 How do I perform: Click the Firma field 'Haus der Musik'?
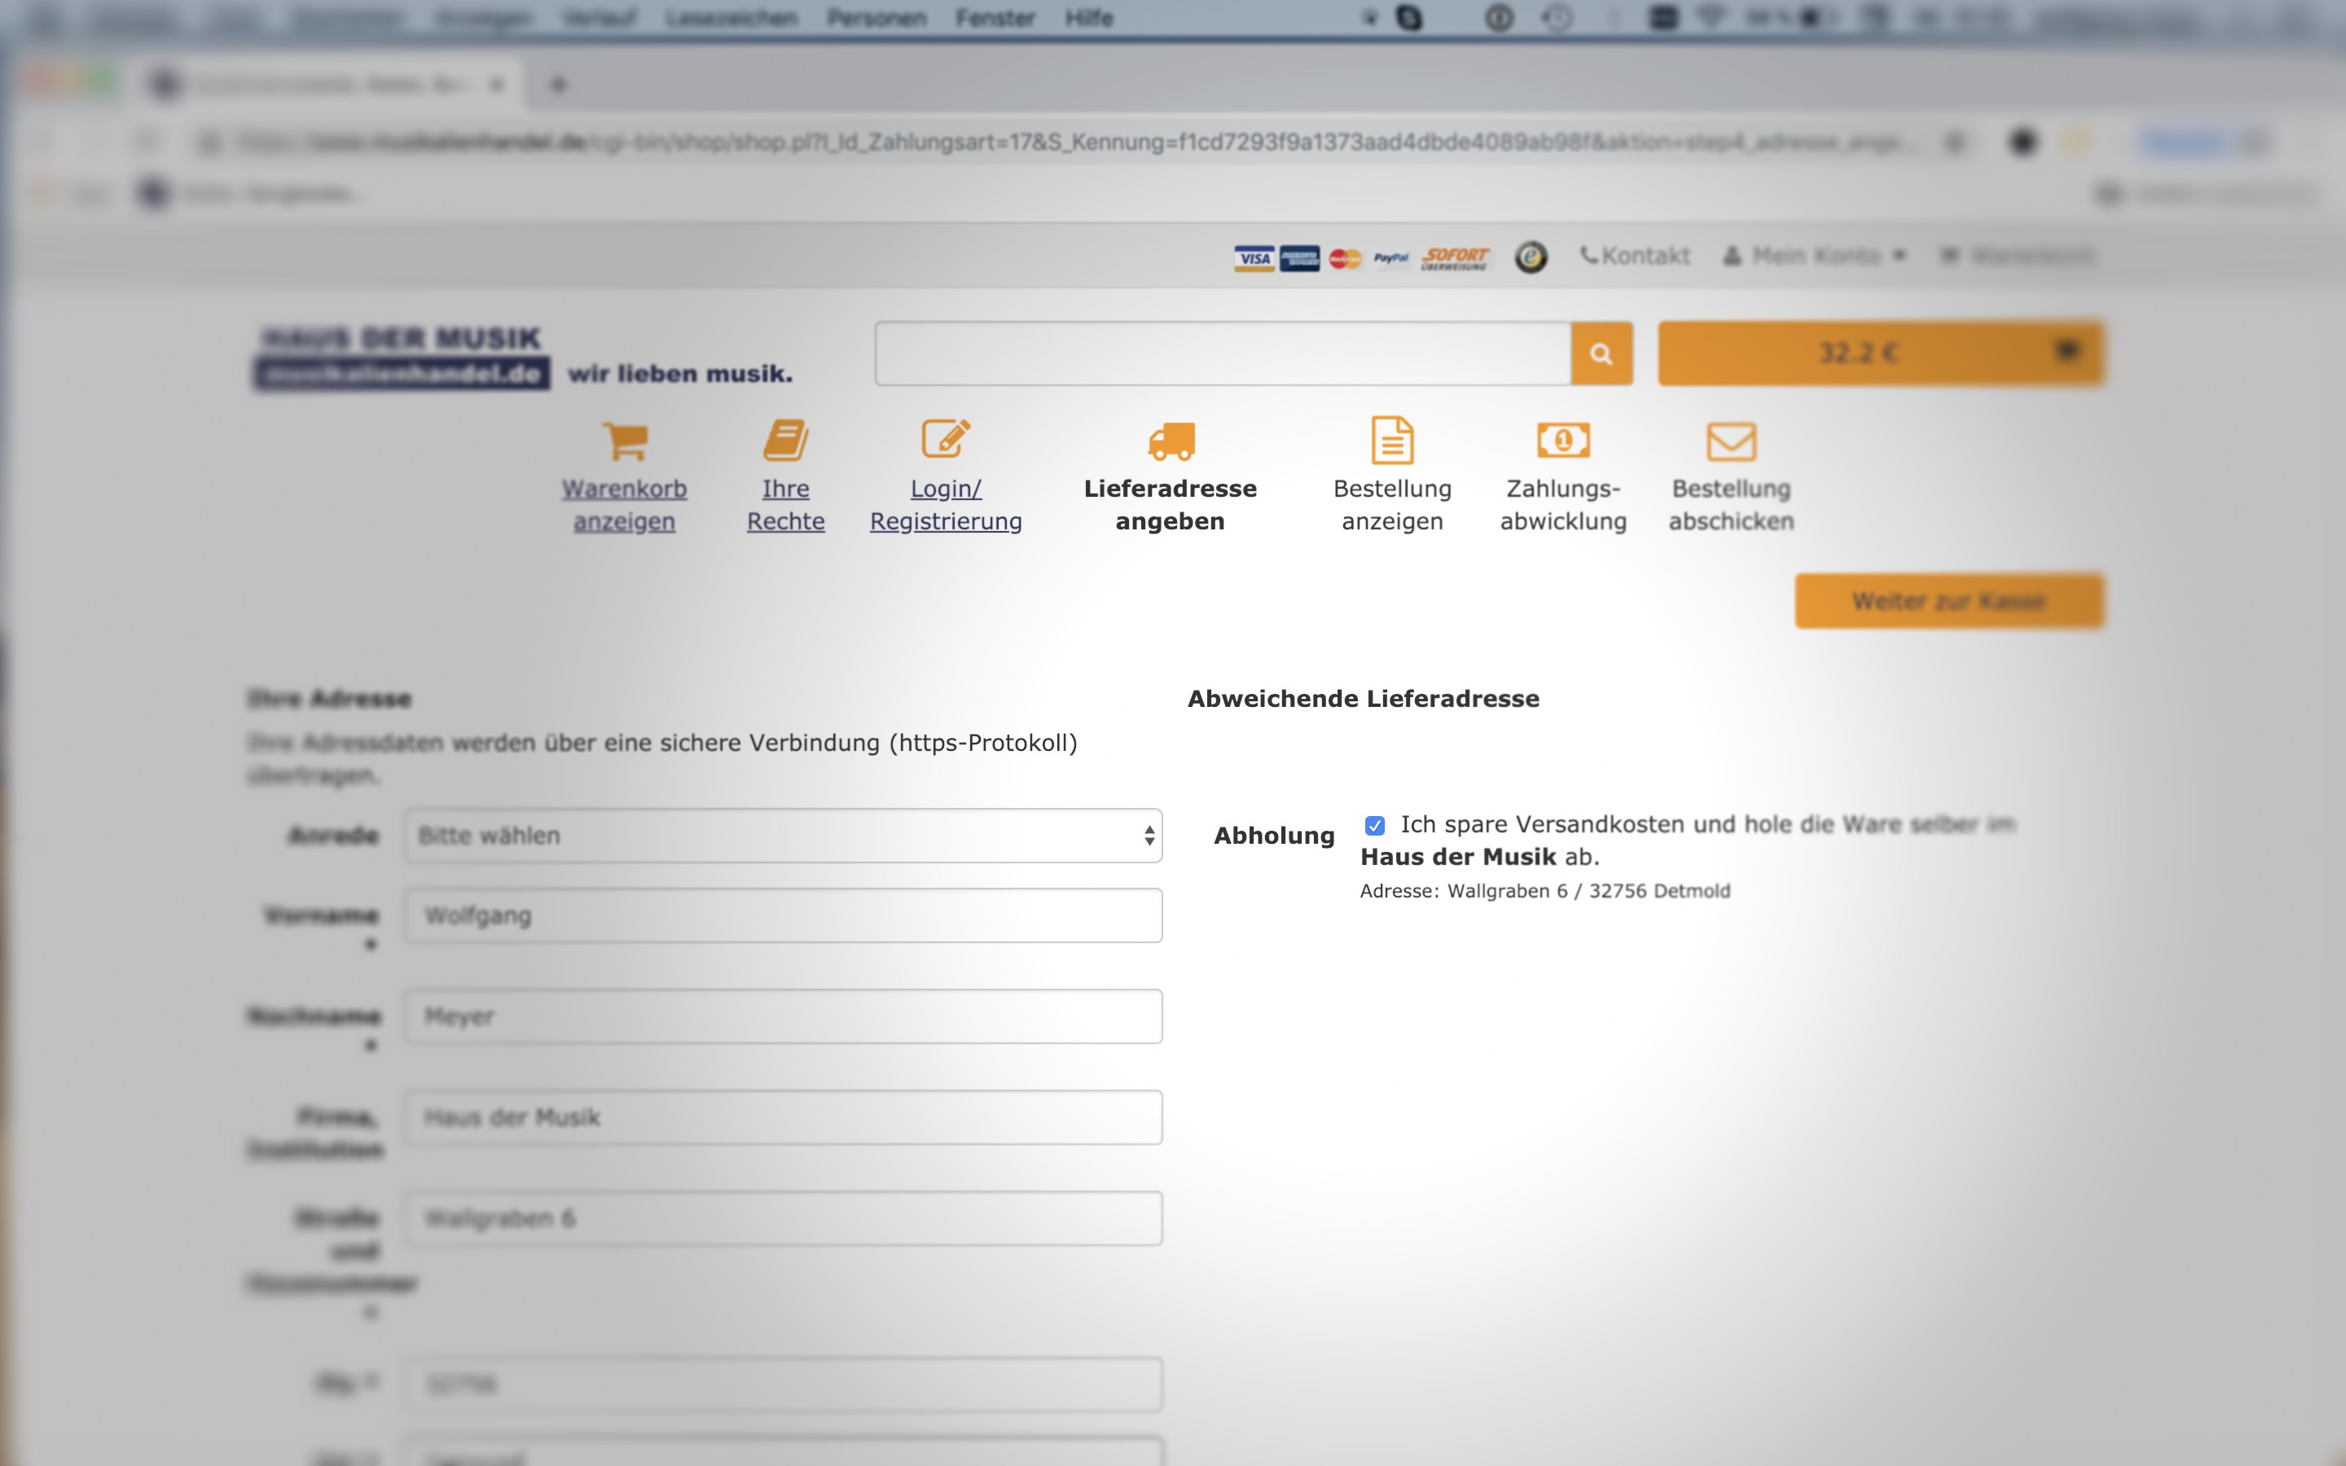click(784, 1117)
